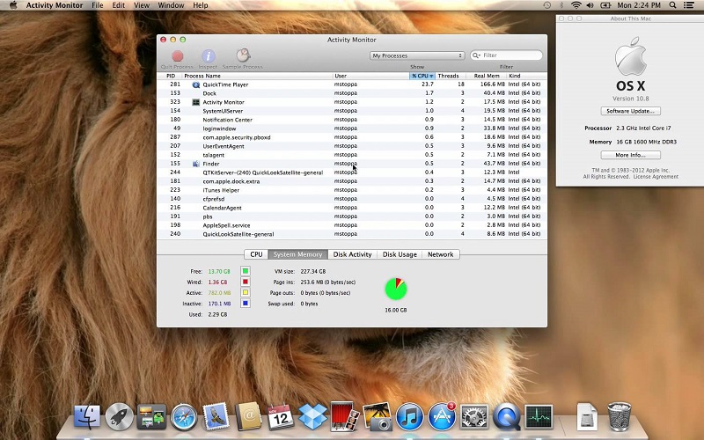
Task: Select the CalendarAgent process row
Action: click(351, 208)
